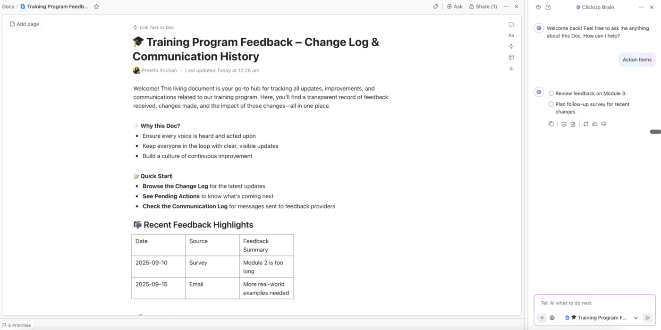Click 'Link Task or Doc'
The width and height of the screenshot is (661, 330).
[153, 27]
